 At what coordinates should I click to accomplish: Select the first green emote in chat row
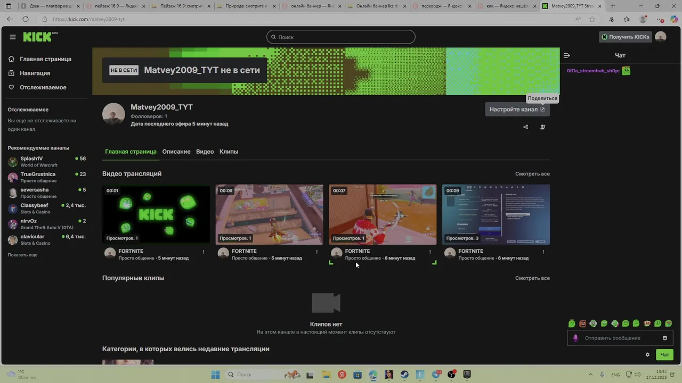point(572,323)
